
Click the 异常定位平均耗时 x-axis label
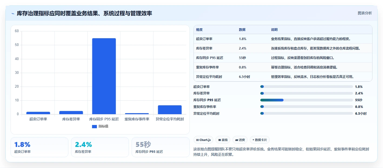click(170, 119)
